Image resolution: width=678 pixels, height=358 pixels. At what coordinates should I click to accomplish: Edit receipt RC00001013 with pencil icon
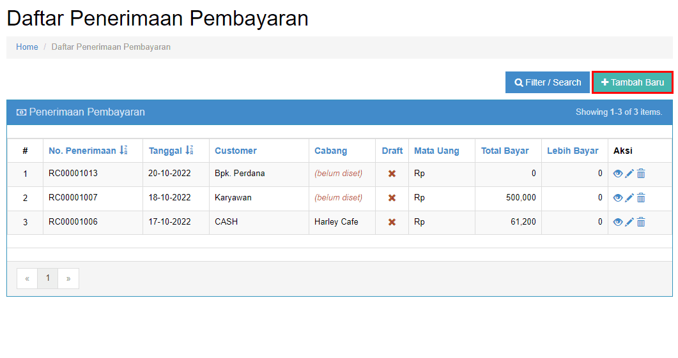click(x=629, y=174)
